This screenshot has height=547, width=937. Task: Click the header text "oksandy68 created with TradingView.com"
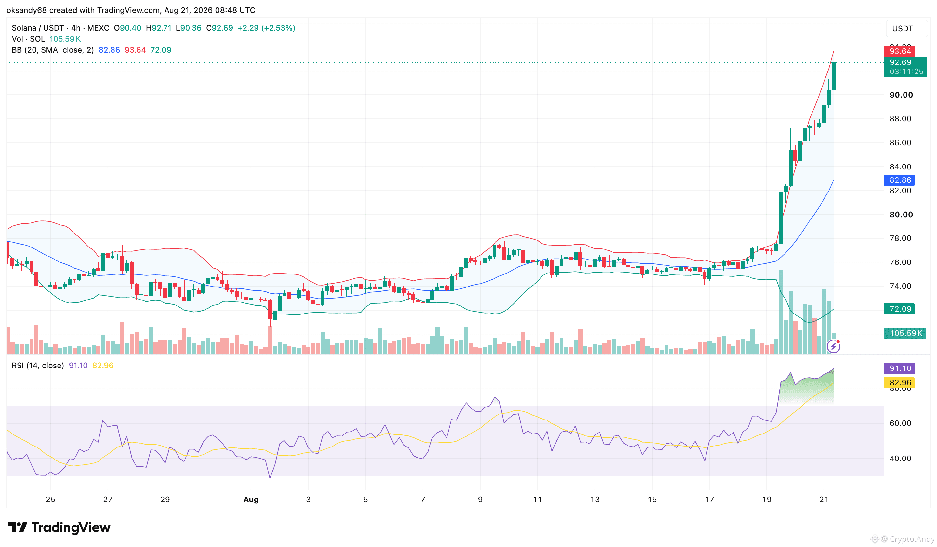click(83, 10)
